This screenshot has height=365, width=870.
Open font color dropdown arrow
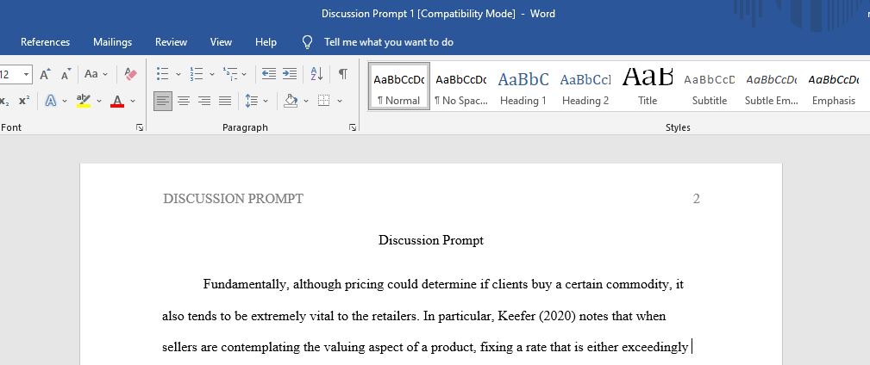(133, 101)
